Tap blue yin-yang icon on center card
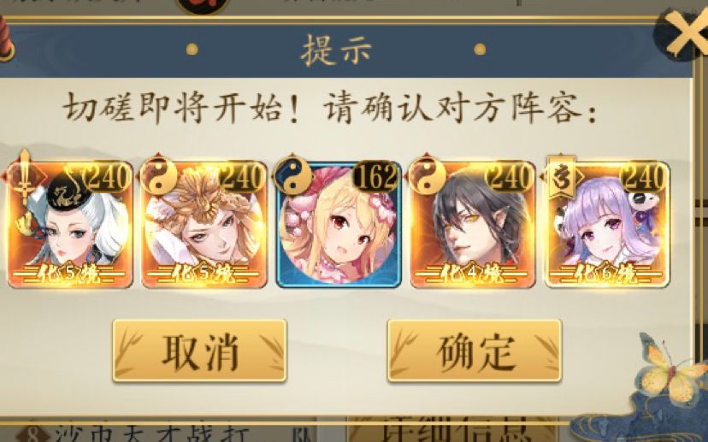 click(x=292, y=177)
